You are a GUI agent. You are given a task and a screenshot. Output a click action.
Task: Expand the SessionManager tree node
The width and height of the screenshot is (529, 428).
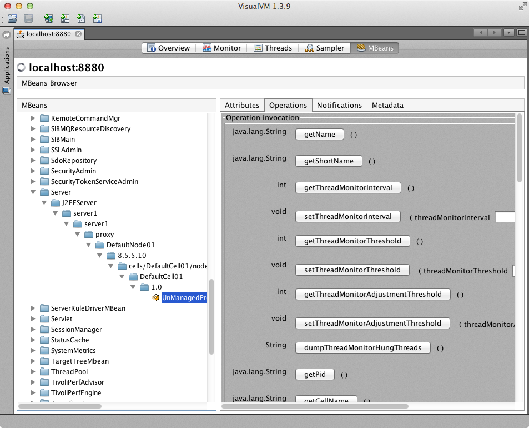tap(33, 330)
